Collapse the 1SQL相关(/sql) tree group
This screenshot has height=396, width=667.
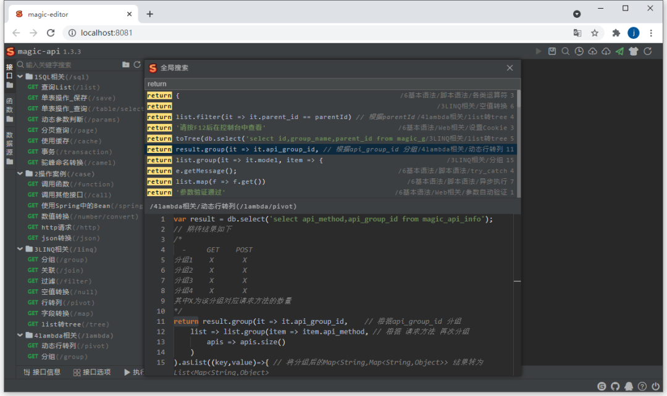tap(19, 76)
